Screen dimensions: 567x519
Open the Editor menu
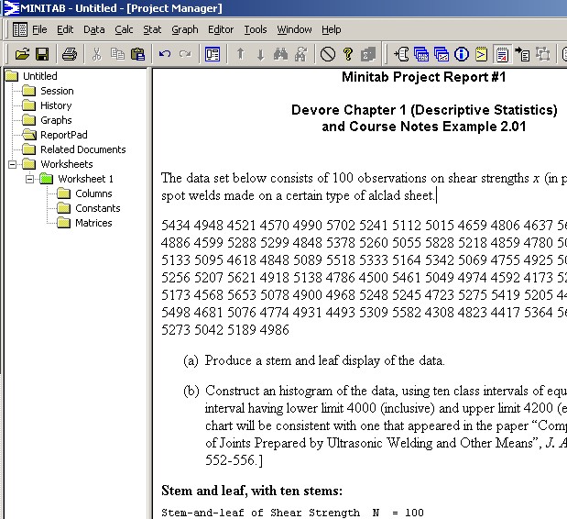(x=221, y=29)
